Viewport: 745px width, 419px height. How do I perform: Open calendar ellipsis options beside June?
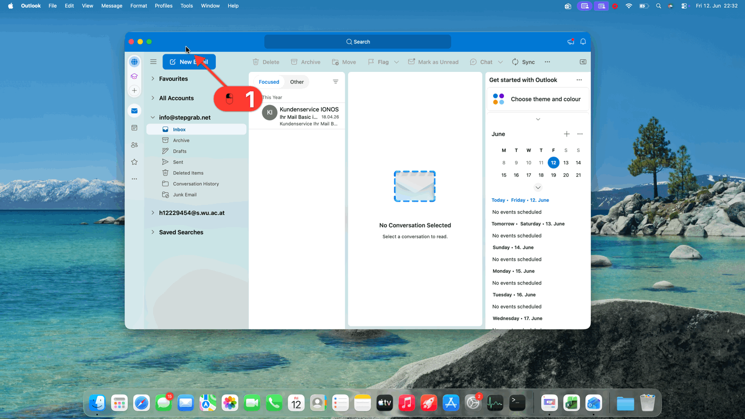[580, 134]
